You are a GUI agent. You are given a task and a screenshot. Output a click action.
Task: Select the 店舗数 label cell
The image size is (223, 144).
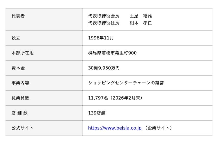[44, 113]
